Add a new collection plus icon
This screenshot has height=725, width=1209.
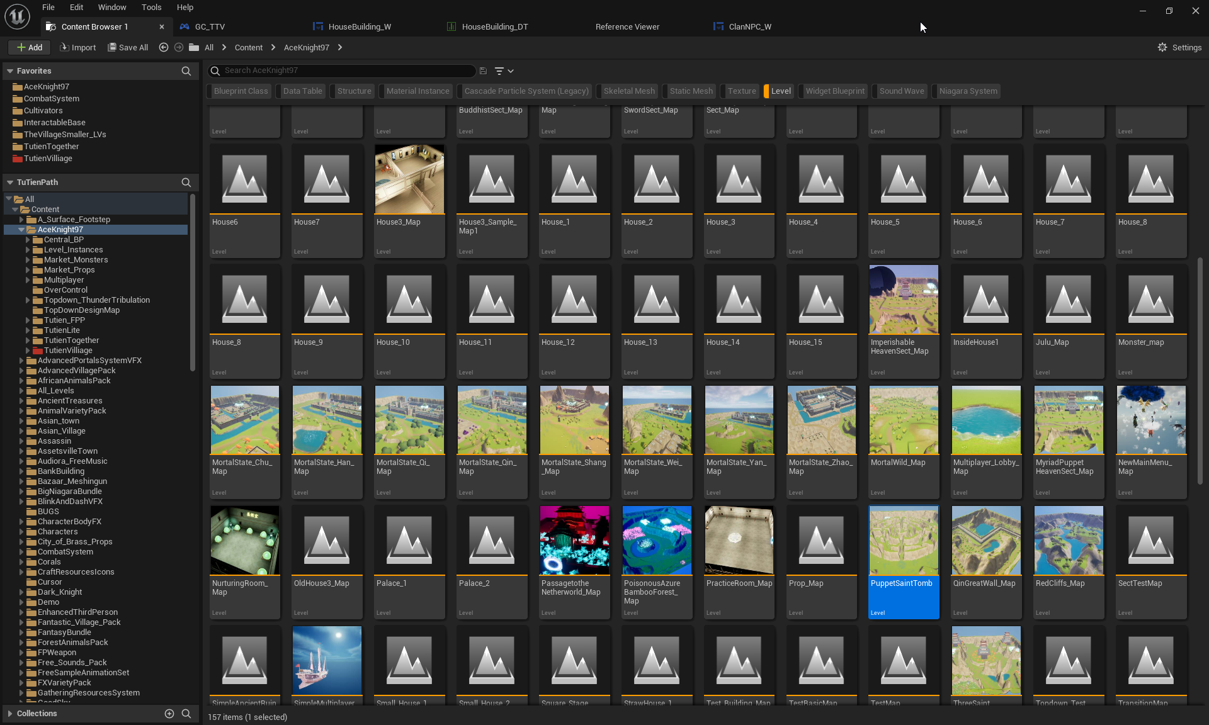(x=169, y=713)
